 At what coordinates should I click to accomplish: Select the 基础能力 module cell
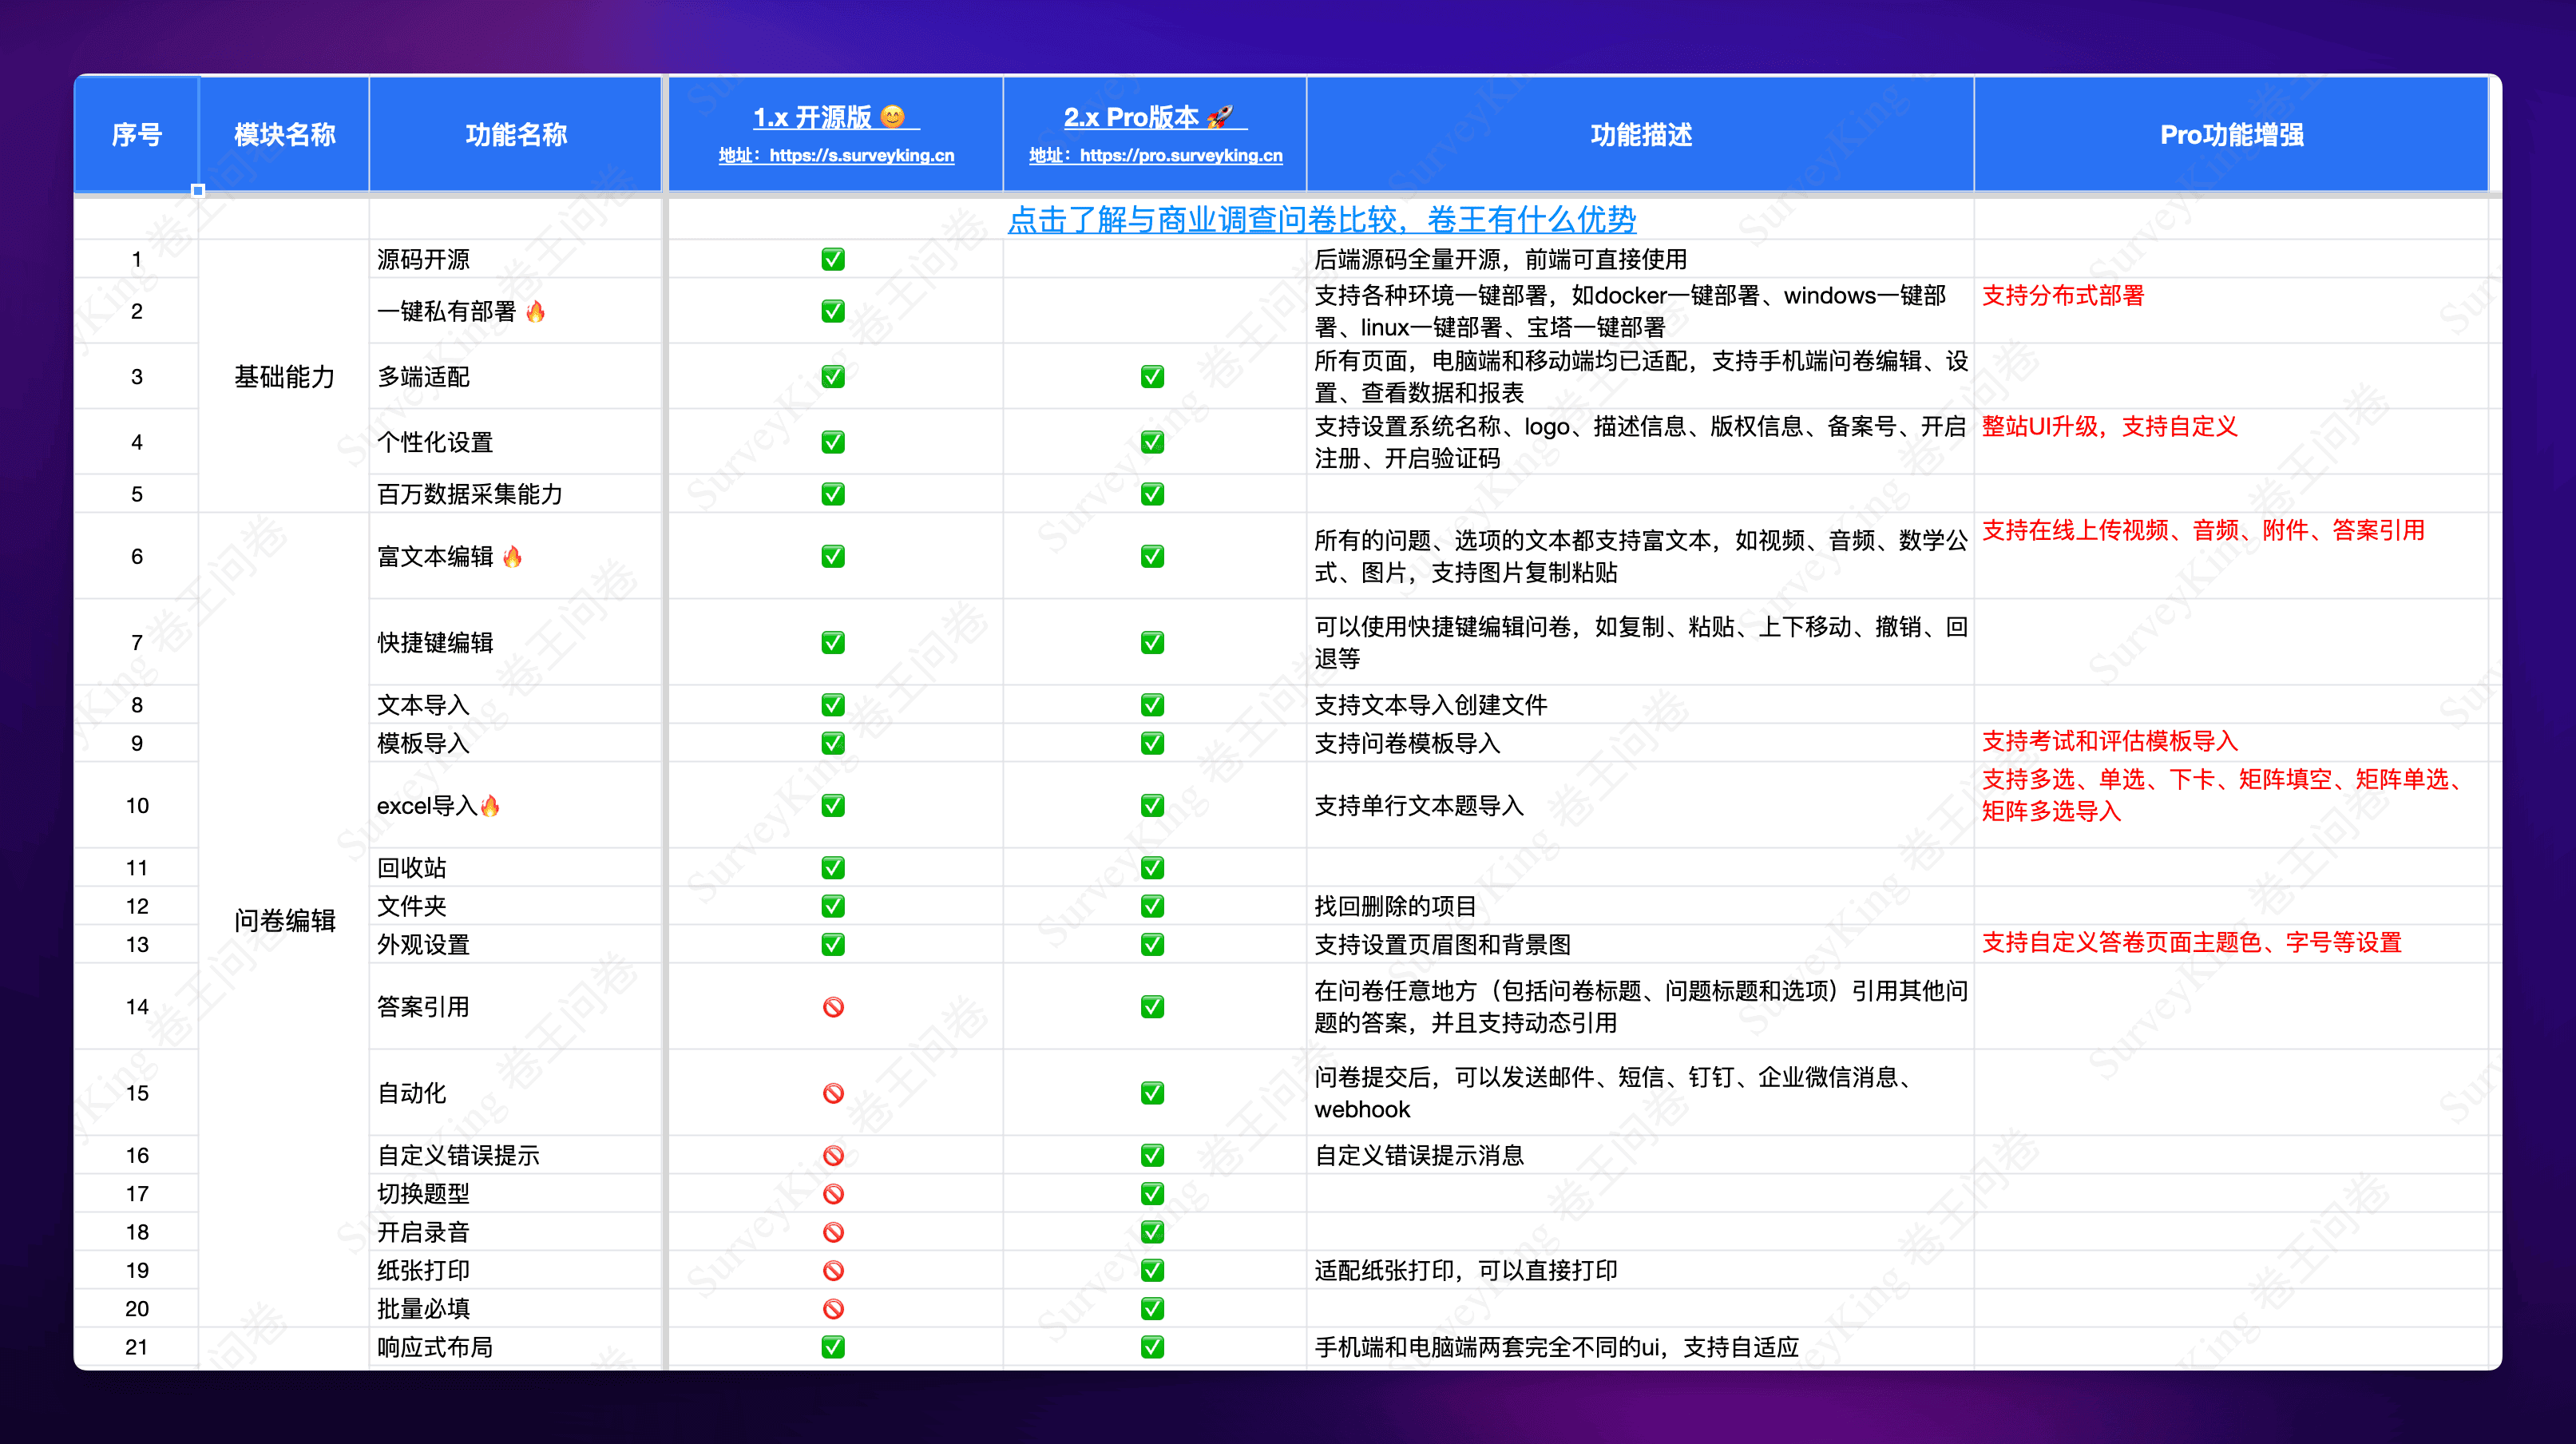tap(284, 377)
